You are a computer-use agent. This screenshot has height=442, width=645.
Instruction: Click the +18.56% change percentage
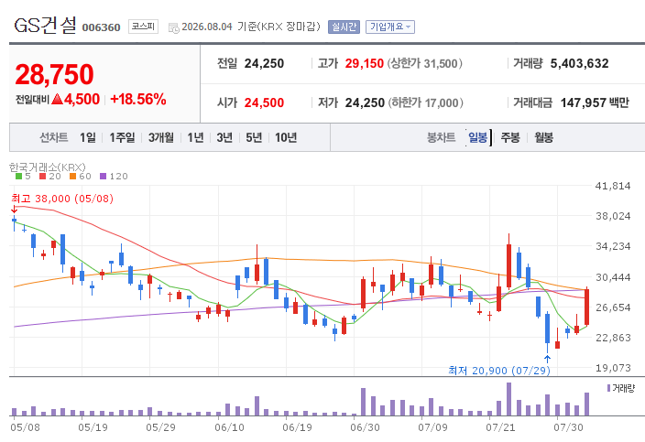tap(138, 100)
